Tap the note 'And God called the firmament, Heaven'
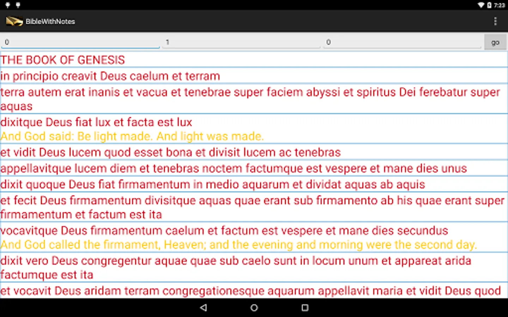508x317 pixels. 239,245
